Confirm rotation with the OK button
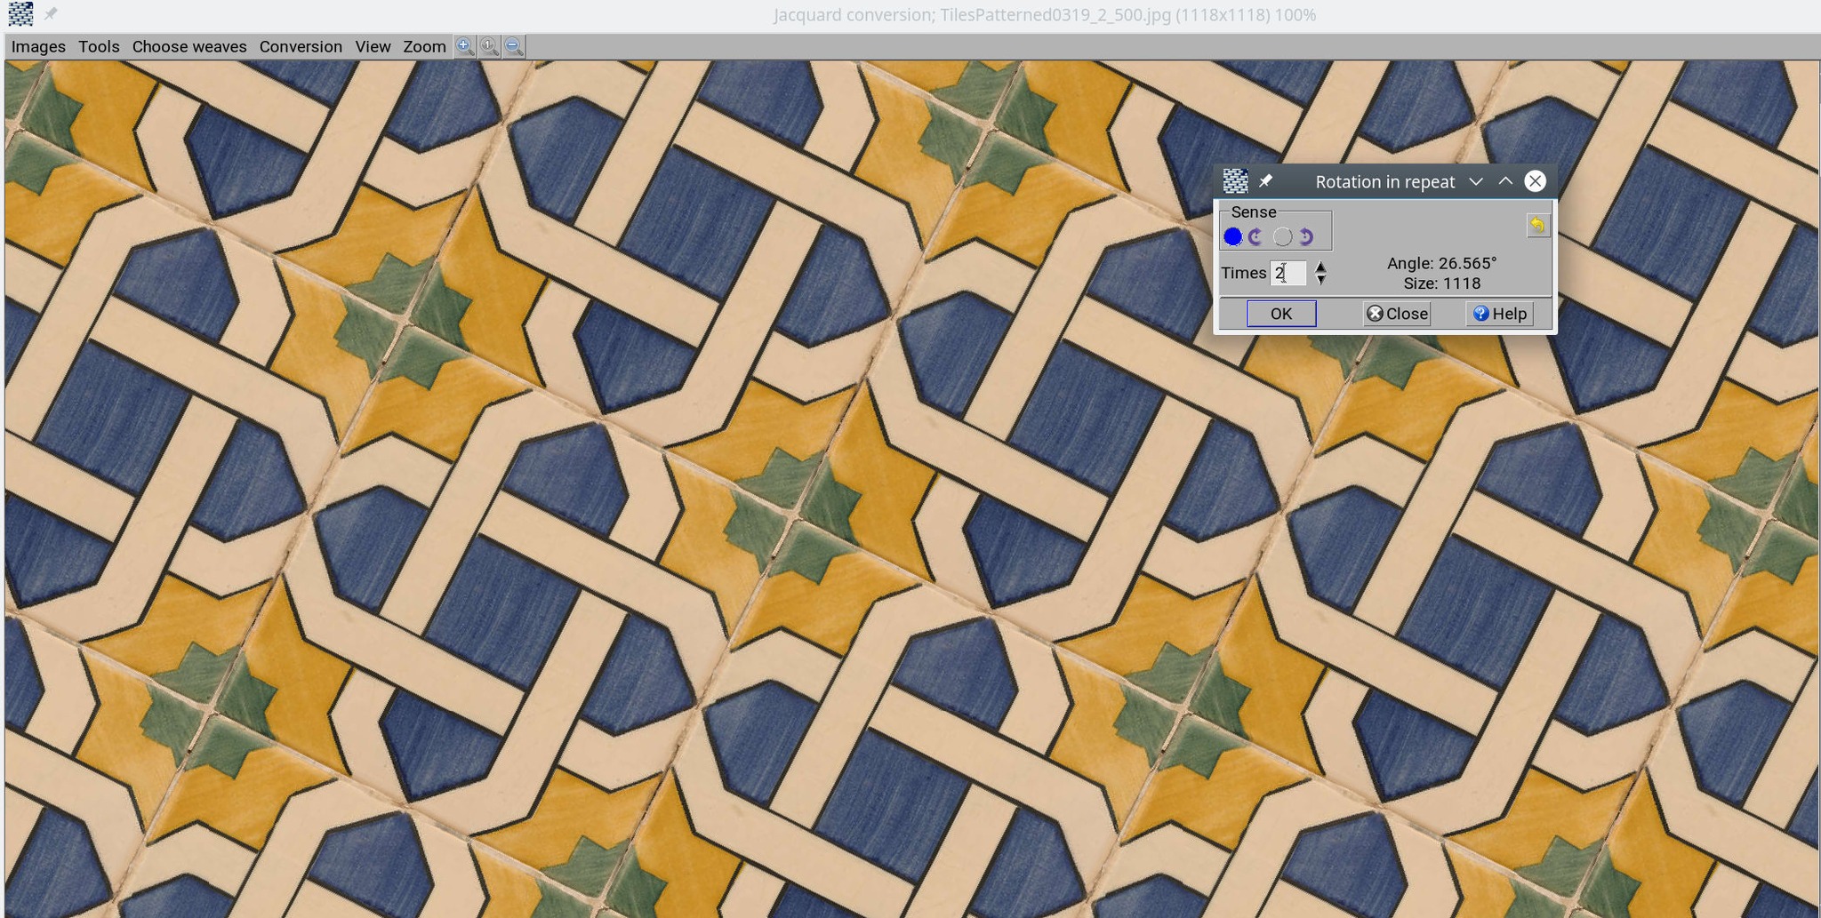1821x918 pixels. coord(1281,314)
